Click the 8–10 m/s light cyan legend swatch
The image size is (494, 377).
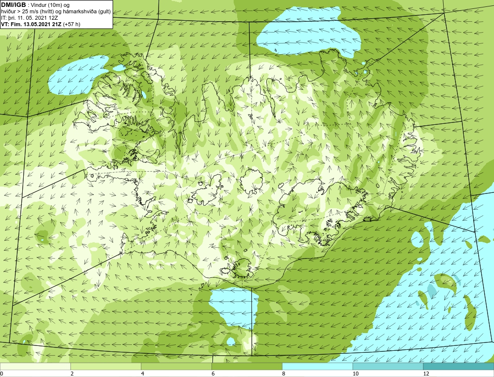(318, 367)
